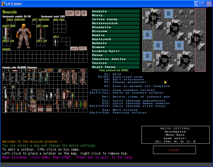
Task: Click the START button
Action: (x=174, y=150)
